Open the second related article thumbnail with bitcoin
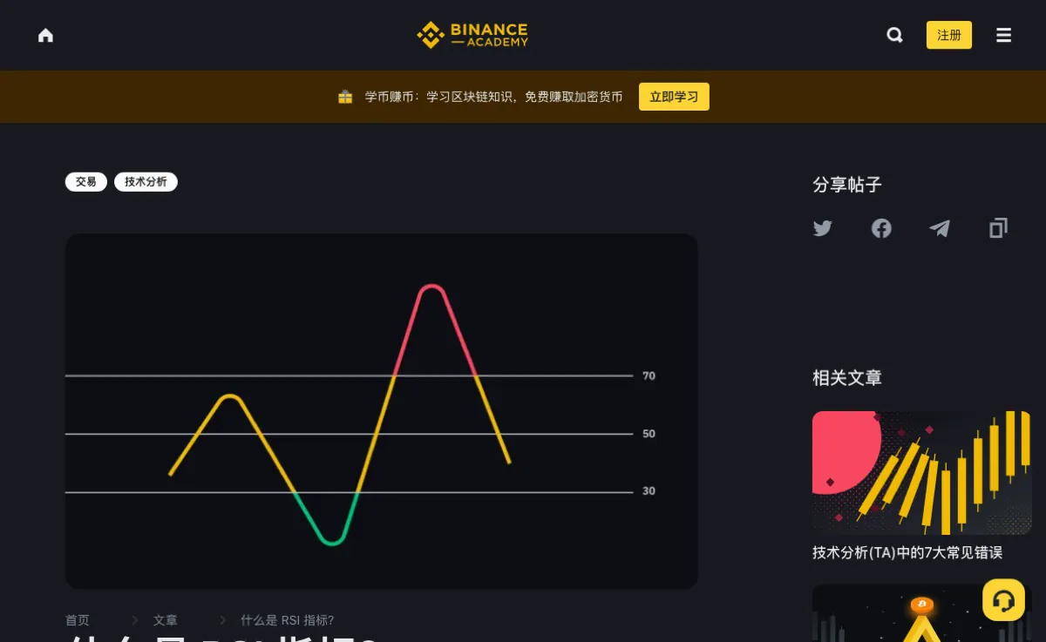1046x642 pixels. click(x=922, y=612)
